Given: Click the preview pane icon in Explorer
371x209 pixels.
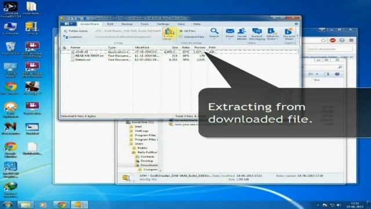Looking at the screenshot, I should [x=327, y=74].
